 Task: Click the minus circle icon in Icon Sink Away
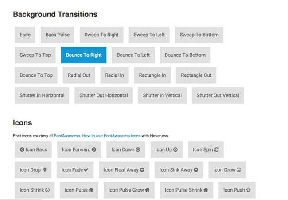(x=196, y=170)
